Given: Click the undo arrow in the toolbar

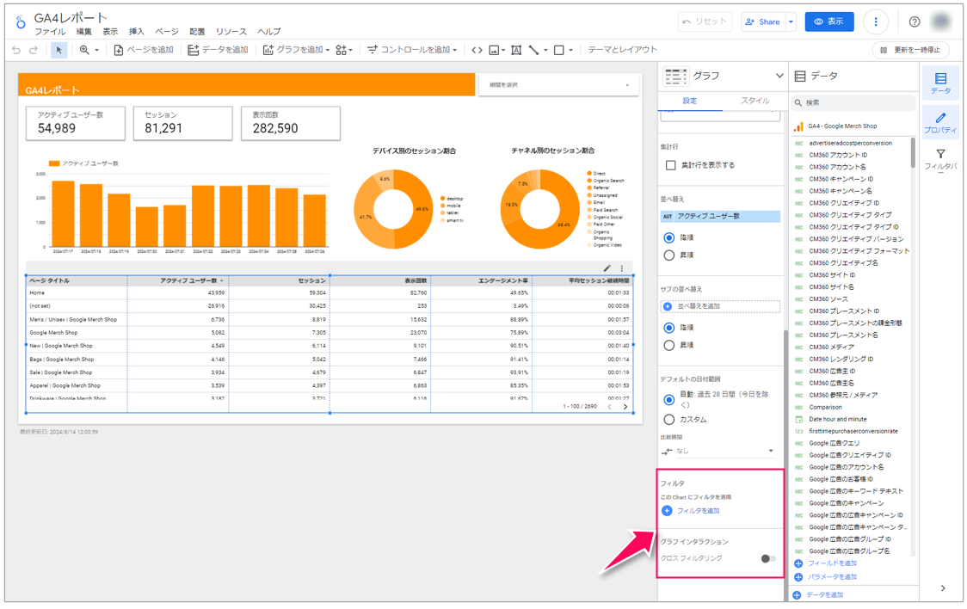Looking at the screenshot, I should coord(16,50).
